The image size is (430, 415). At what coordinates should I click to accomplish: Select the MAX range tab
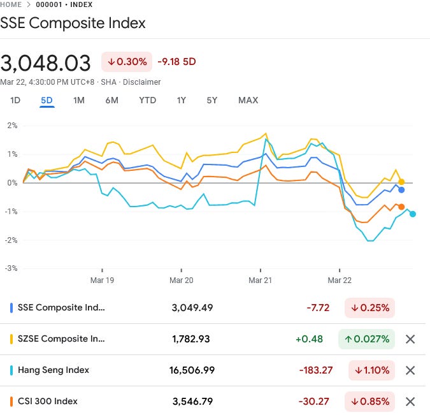pyautogui.click(x=248, y=100)
